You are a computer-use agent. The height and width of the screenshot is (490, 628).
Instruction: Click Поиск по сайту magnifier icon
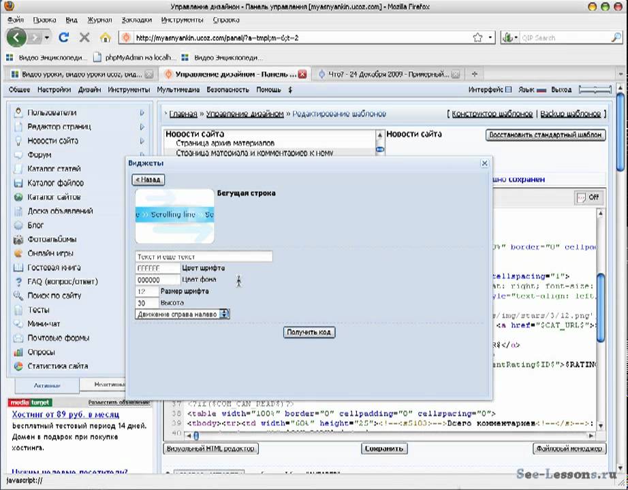[x=18, y=295]
